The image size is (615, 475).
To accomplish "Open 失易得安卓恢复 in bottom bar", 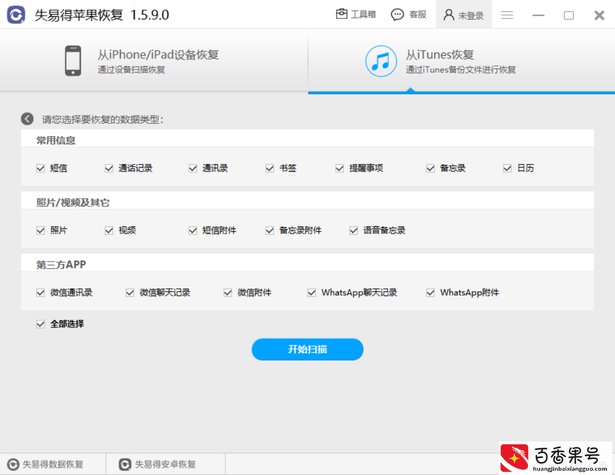I will [165, 464].
